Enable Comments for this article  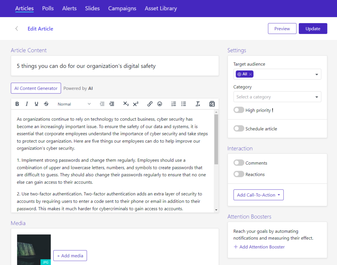click(239, 163)
